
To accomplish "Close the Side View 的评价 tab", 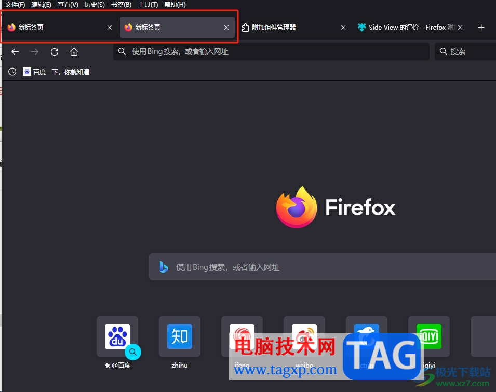I will (x=460, y=28).
